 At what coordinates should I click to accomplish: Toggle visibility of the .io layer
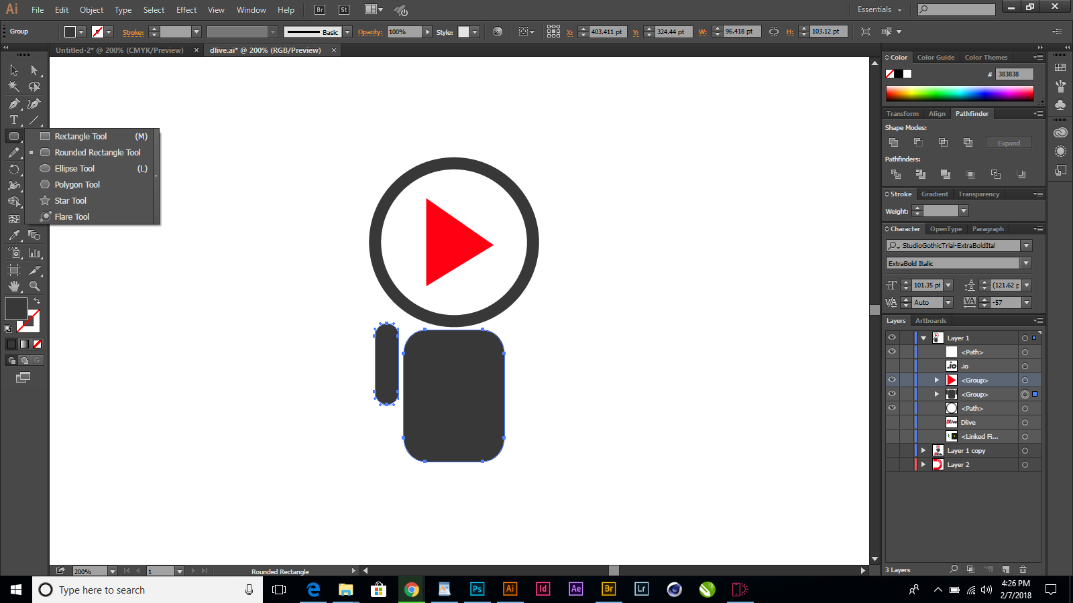892,366
